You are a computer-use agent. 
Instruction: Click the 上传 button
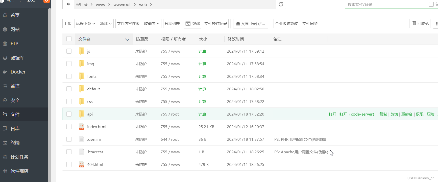click(x=68, y=23)
